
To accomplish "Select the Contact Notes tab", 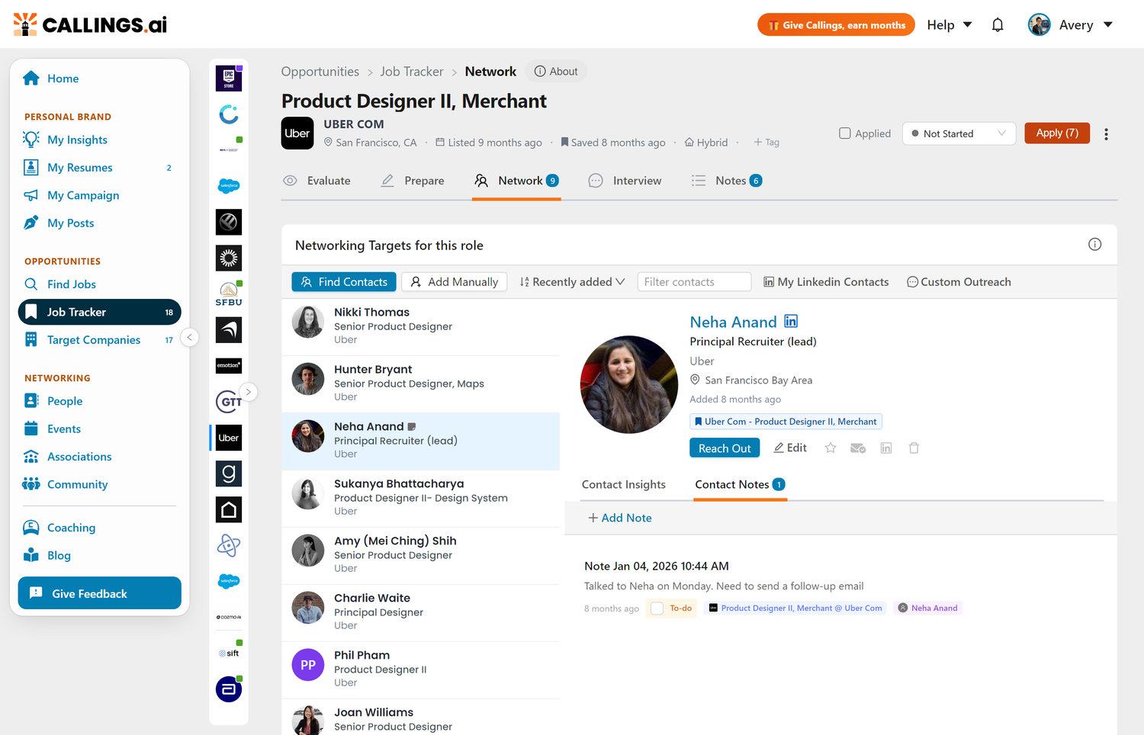I will point(740,485).
